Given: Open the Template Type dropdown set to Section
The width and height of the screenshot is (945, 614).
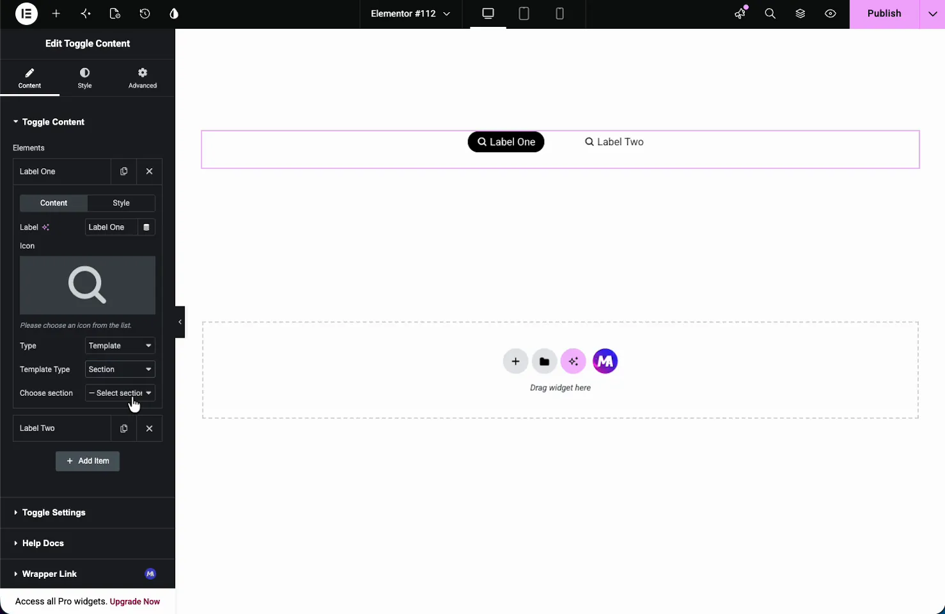Looking at the screenshot, I should (120, 369).
